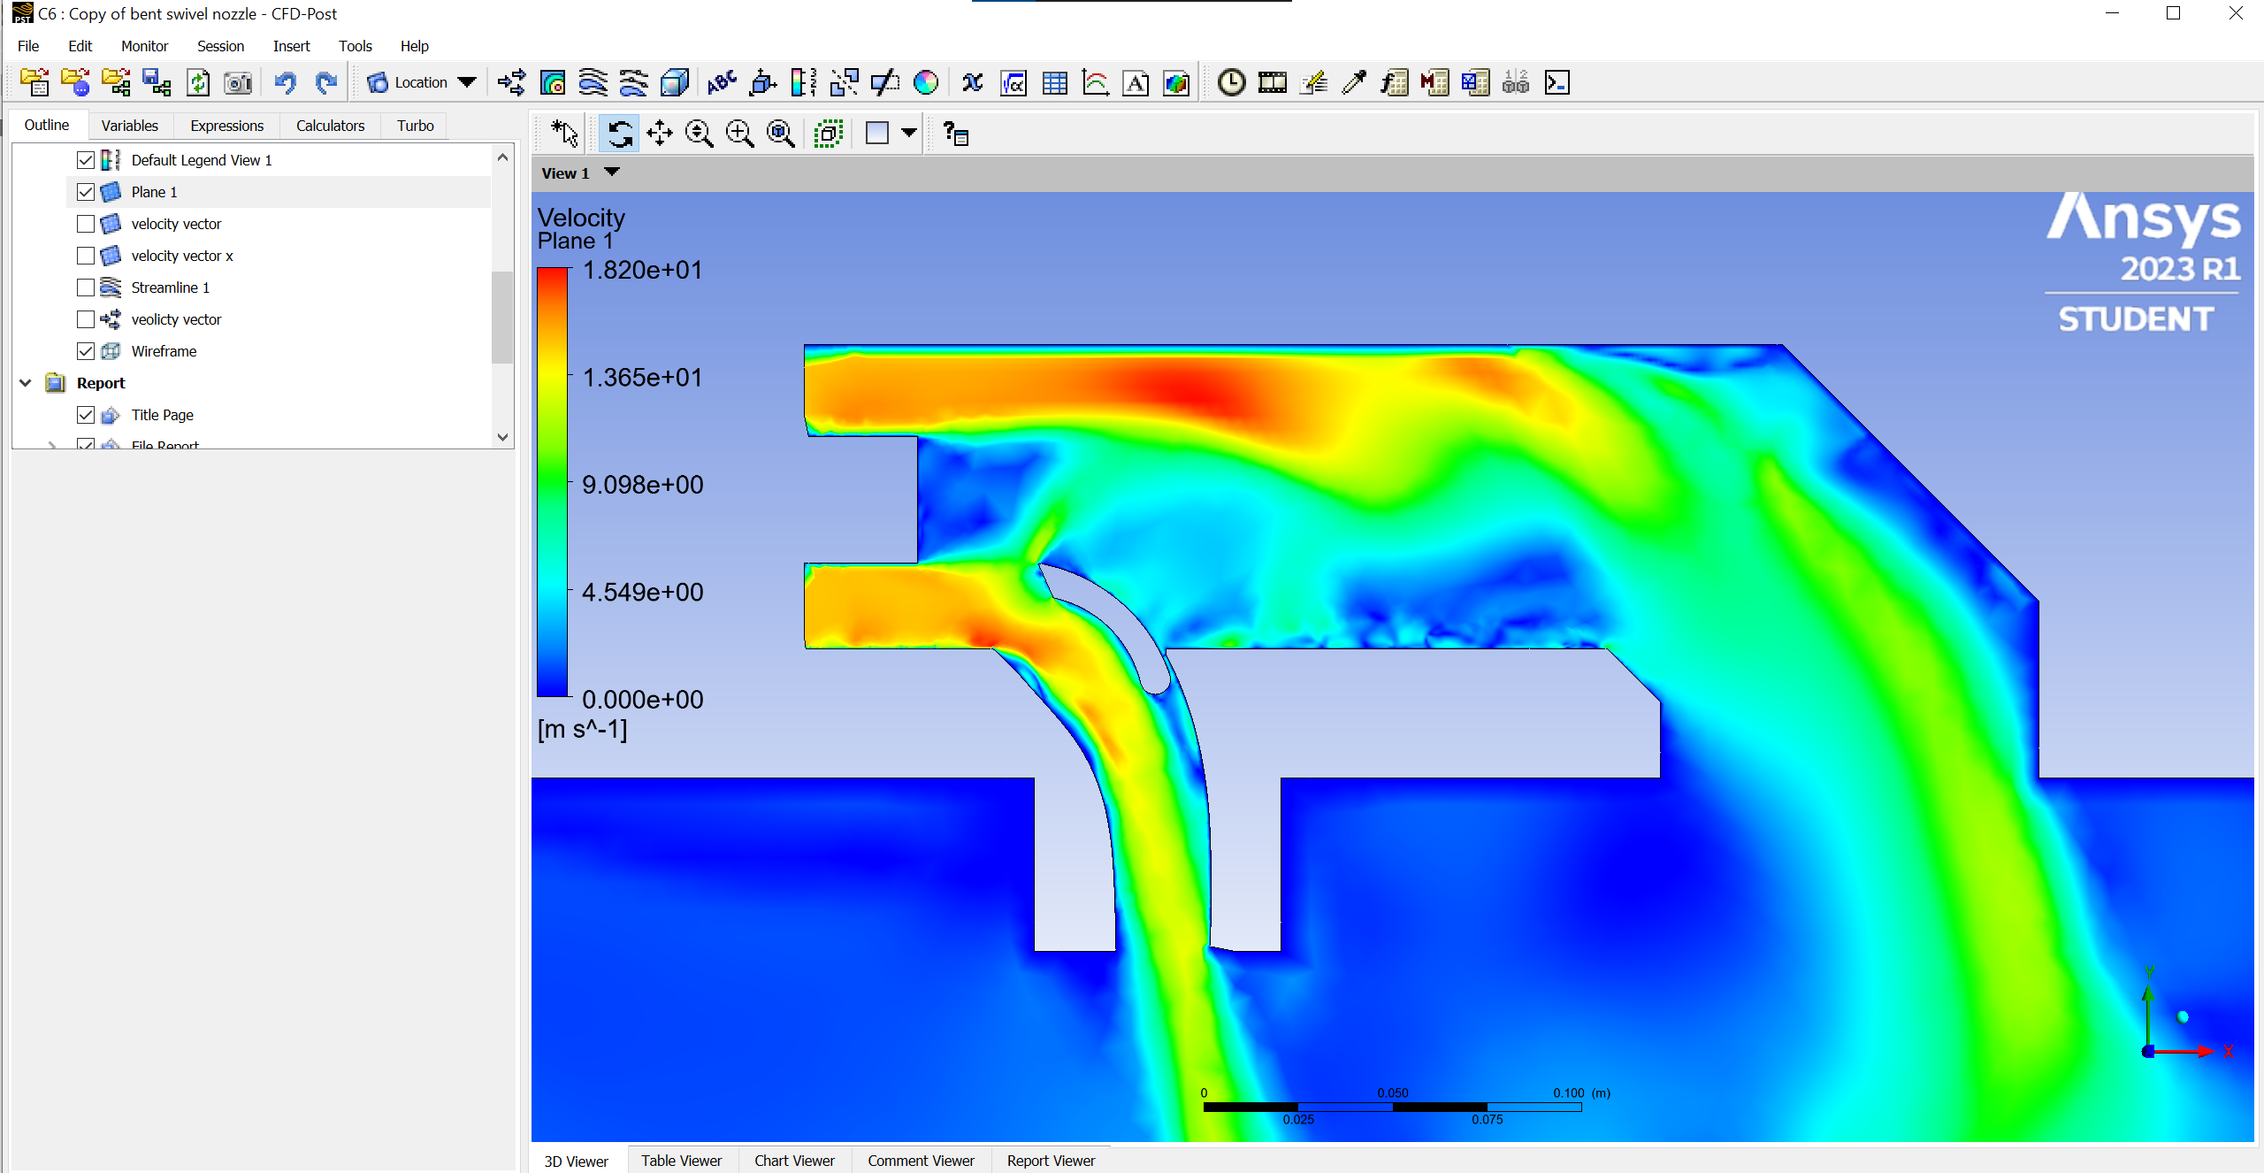
Task: Open the Timestep Selector clock icon
Action: (1231, 83)
